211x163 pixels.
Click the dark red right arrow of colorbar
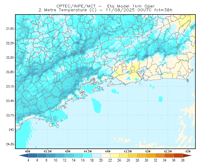click(x=187, y=156)
